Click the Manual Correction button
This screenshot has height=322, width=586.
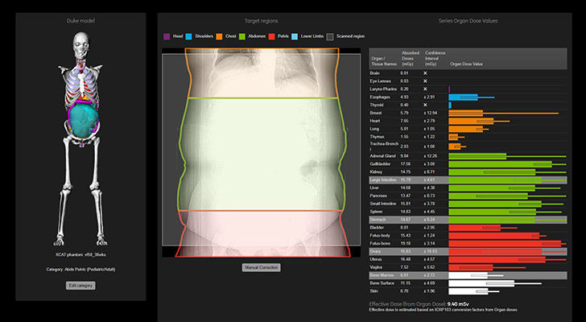262,267
